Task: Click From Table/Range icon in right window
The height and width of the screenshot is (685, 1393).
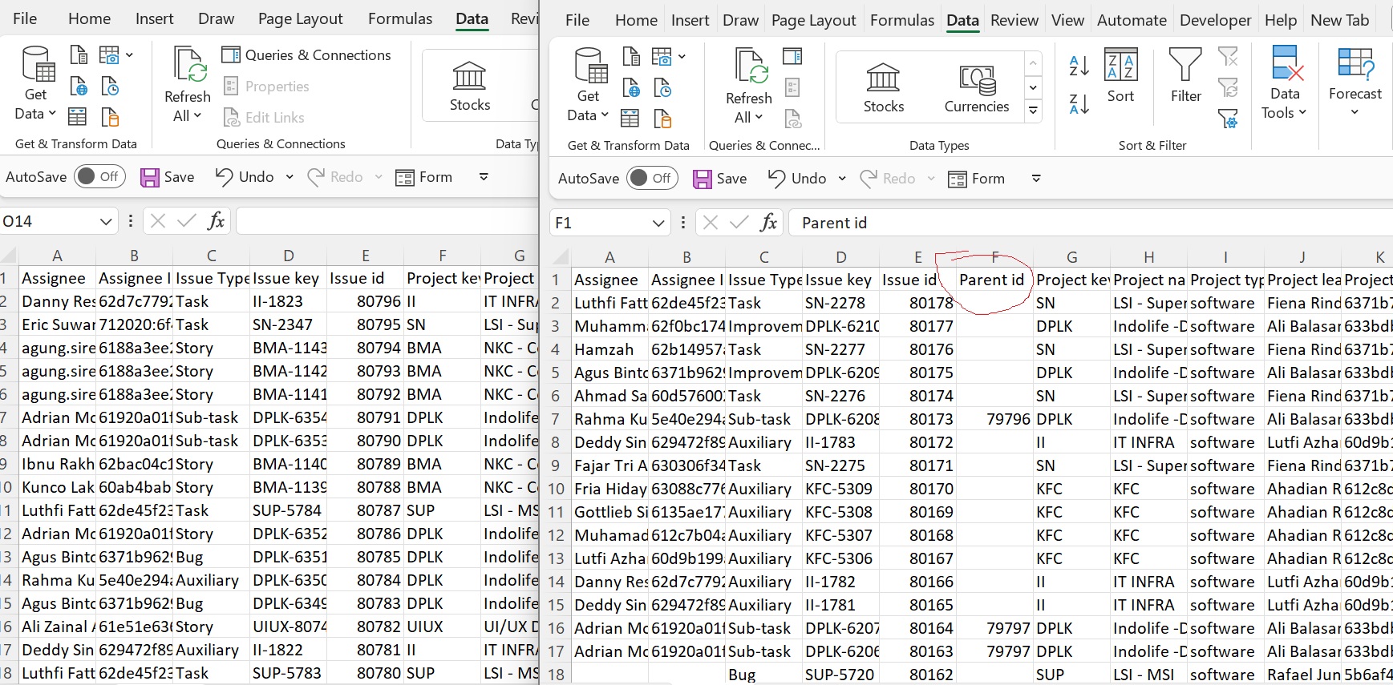Action: [x=630, y=119]
